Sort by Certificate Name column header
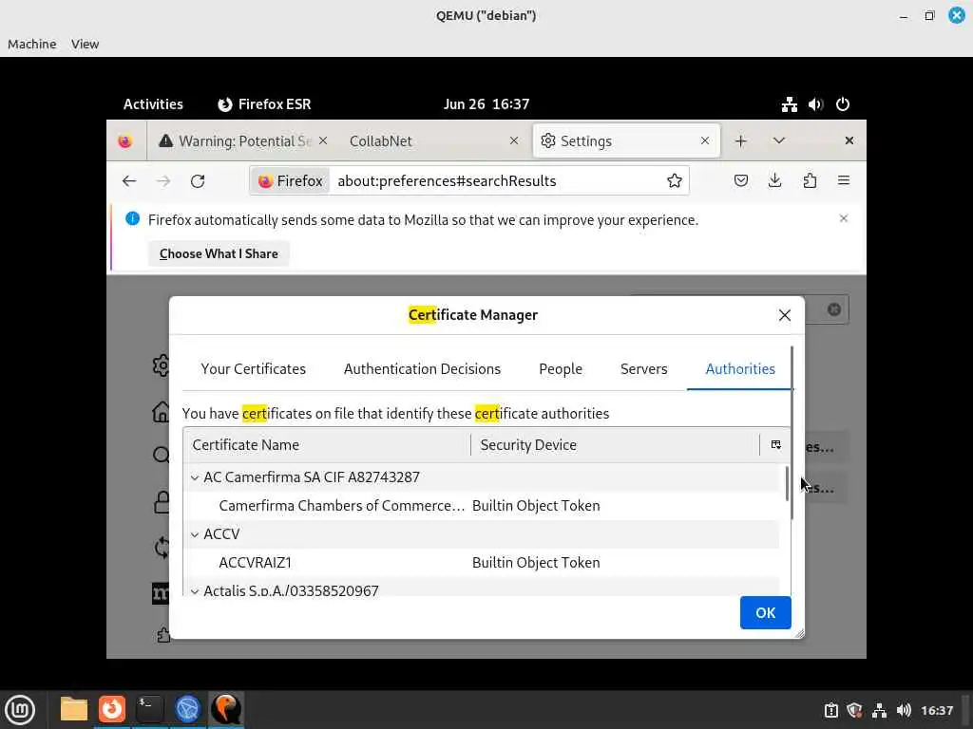Image resolution: width=973 pixels, height=729 pixels. pos(327,444)
